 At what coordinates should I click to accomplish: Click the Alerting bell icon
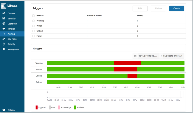[4, 34]
